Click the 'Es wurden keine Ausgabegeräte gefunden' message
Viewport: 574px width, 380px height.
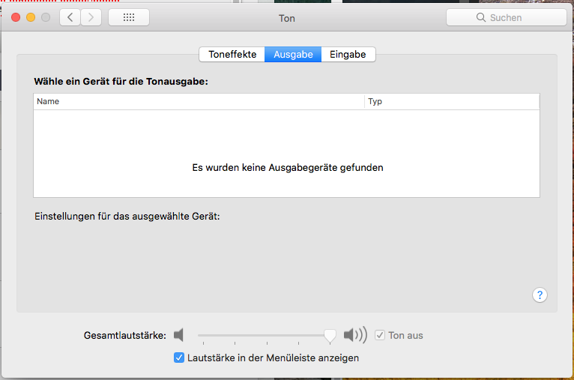pyautogui.click(x=288, y=168)
